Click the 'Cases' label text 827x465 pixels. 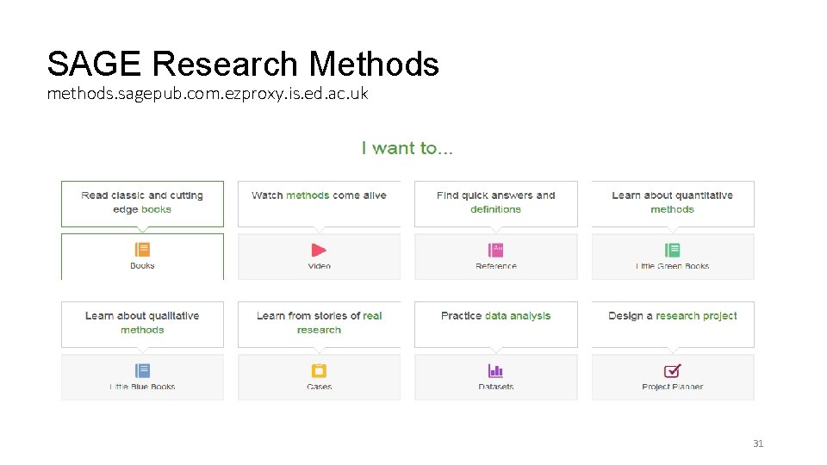[319, 387]
